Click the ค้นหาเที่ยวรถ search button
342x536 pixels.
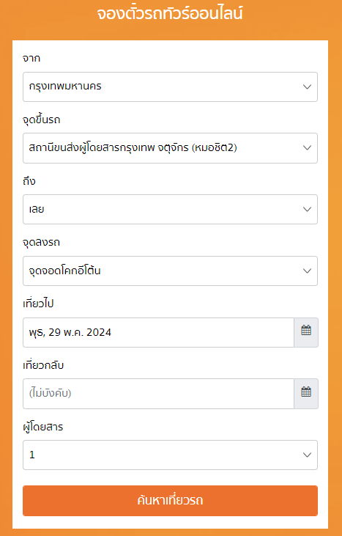[x=171, y=501]
